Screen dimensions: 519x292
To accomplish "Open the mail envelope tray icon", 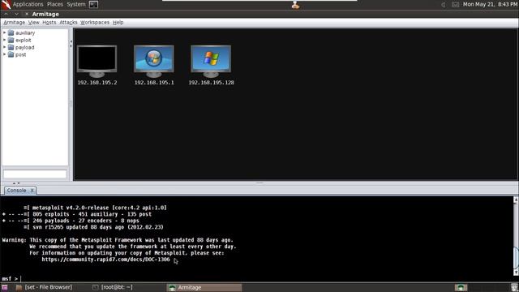I will click(456, 4).
